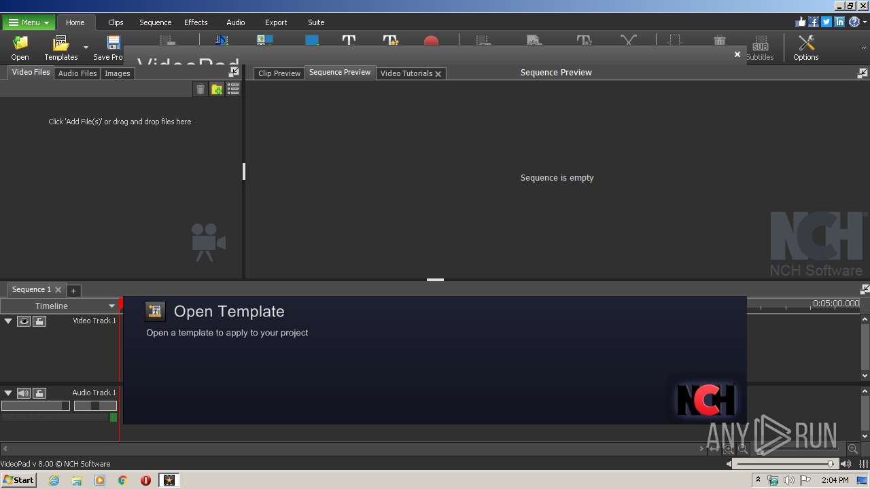Viewport: 870px width, 489px height.
Task: Click the Twitter share icon
Action: point(826,22)
